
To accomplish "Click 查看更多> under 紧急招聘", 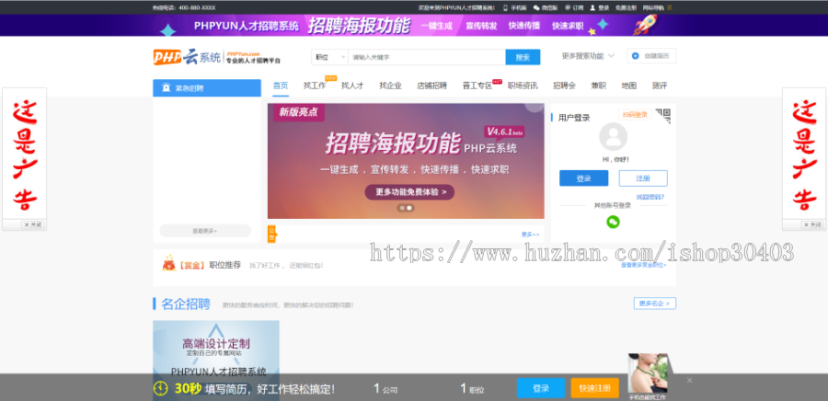I will pos(205,231).
